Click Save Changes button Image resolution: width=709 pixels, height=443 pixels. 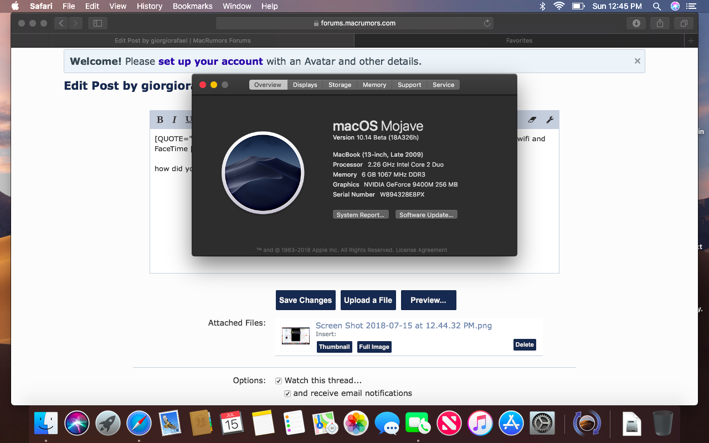pyautogui.click(x=306, y=300)
